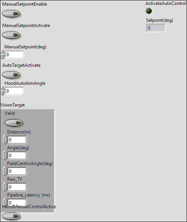187x222 pixels.
Task: Decrement ManualSetpoint(deg) with down arrow
Action: pyautogui.click(x=3, y=57)
